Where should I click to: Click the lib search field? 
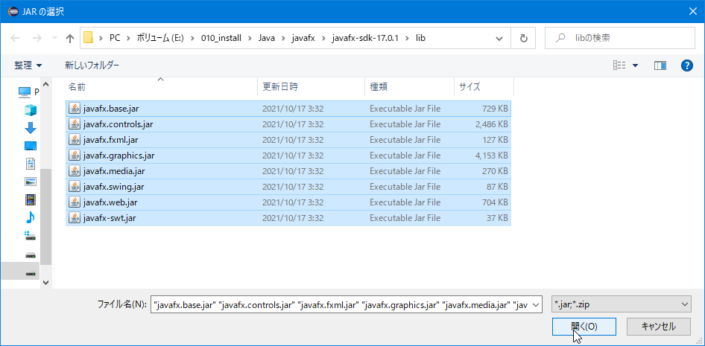(x=619, y=38)
